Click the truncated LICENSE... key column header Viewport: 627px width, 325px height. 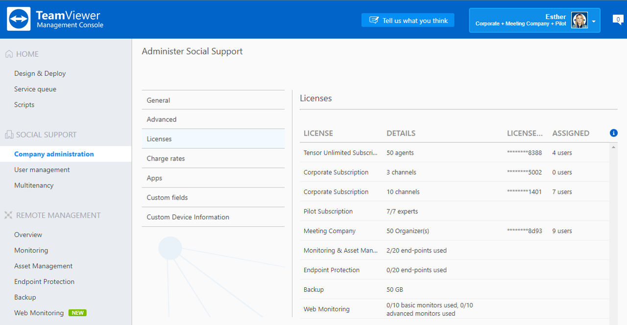525,133
